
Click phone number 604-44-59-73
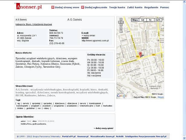[x=56, y=33]
